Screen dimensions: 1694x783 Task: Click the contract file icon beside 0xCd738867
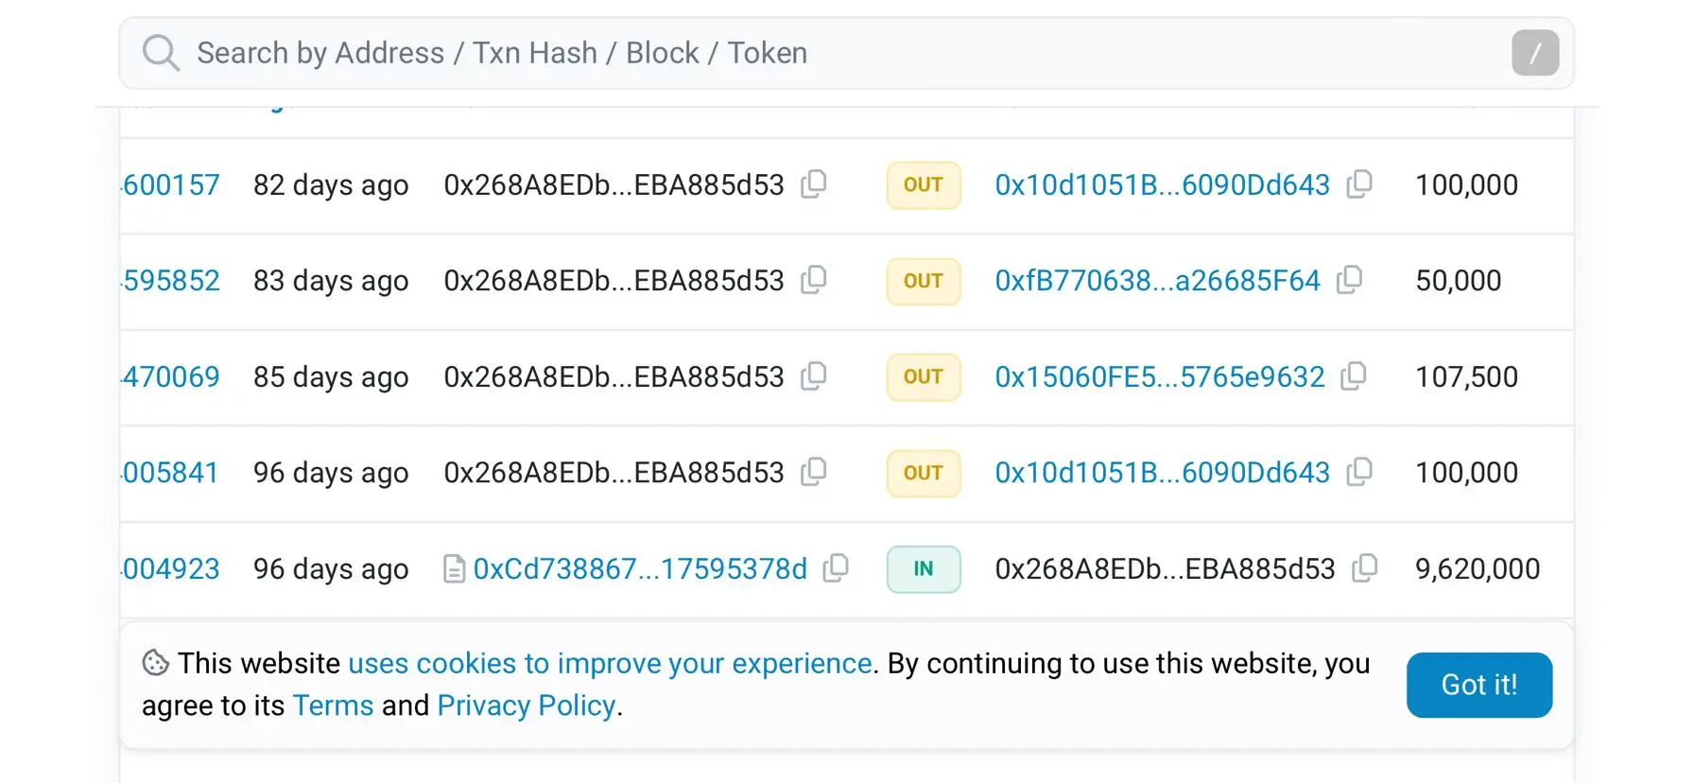pos(455,569)
